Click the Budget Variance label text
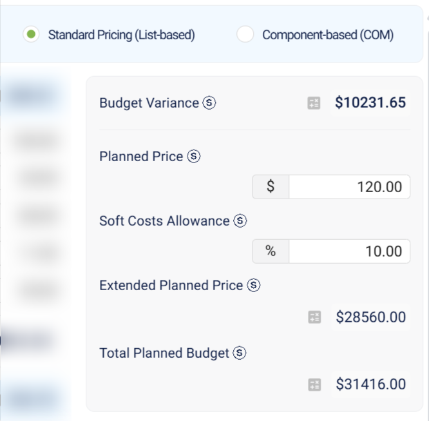 (x=149, y=103)
